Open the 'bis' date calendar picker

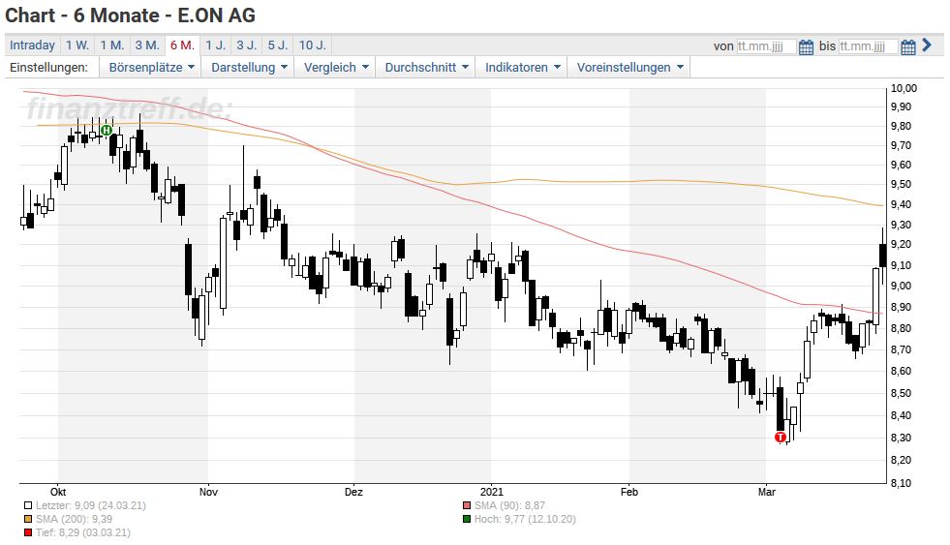pyautogui.click(x=907, y=46)
